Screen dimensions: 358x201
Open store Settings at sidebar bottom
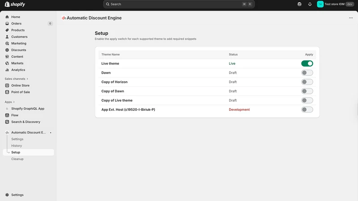(x=17, y=195)
